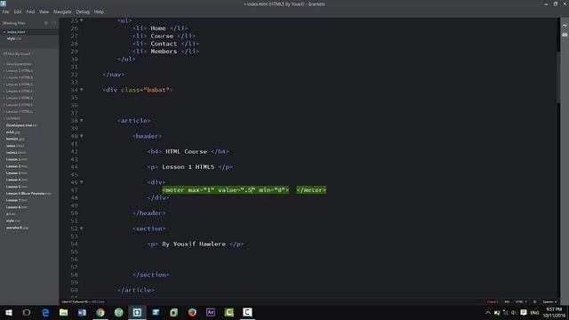The image size is (569, 320).
Task: Open the Windows Start menu
Action: (8, 312)
